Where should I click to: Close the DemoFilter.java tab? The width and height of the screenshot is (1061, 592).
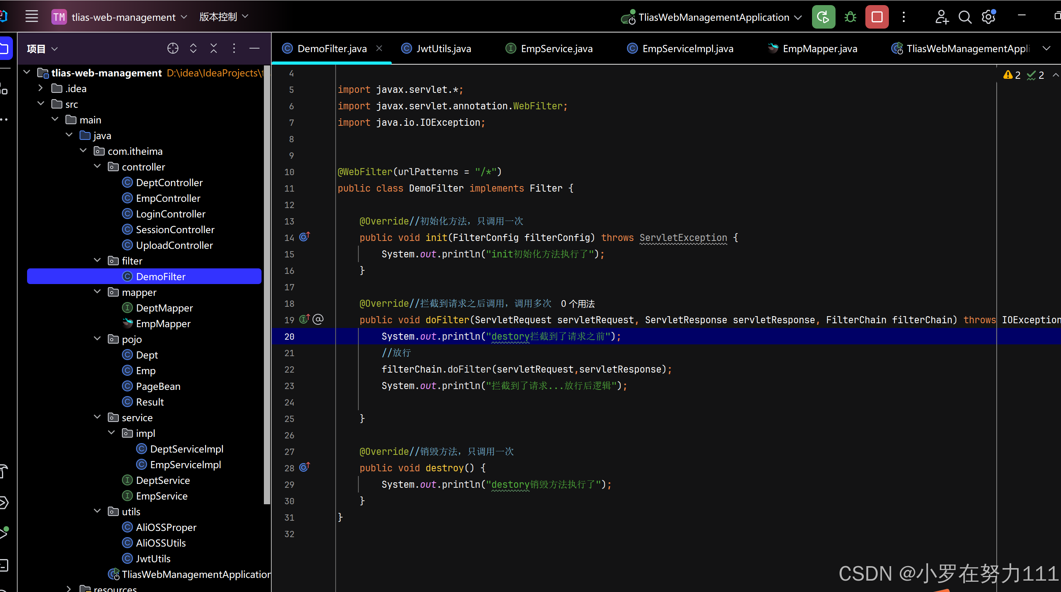pos(379,49)
